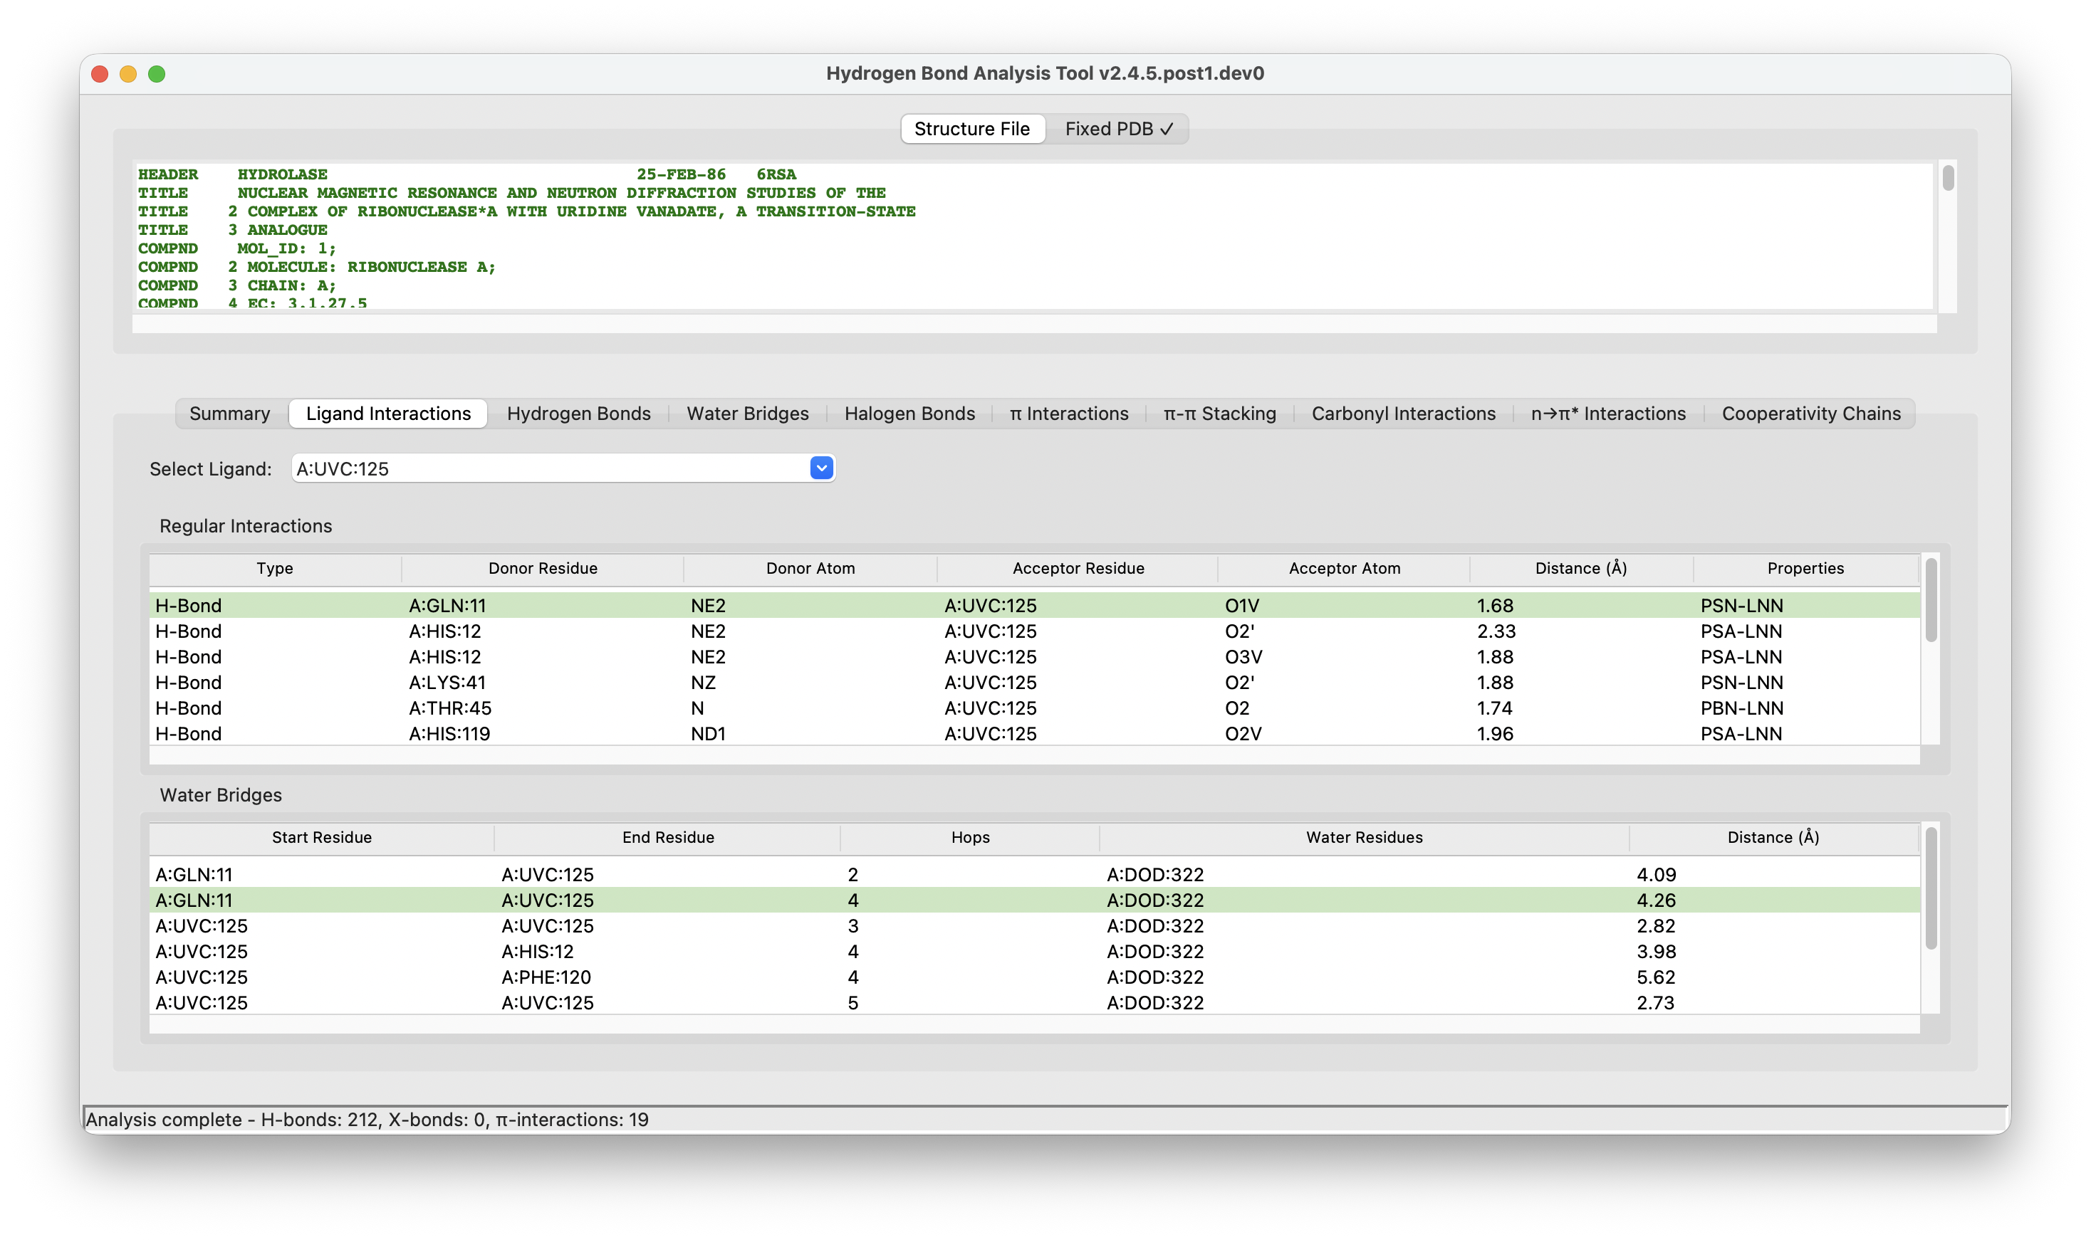2091x1240 pixels.
Task: Click the MOLECULE: RIBONUCLEASE A line
Action: pyautogui.click(x=317, y=266)
